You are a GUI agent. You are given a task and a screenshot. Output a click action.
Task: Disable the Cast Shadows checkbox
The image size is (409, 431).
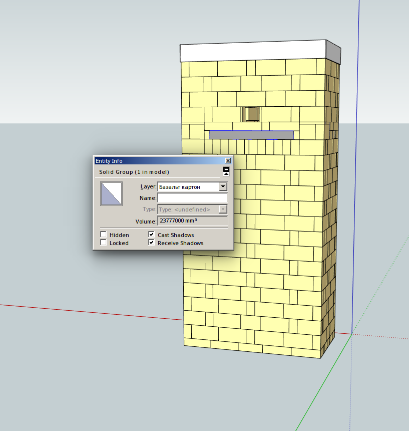(x=152, y=235)
